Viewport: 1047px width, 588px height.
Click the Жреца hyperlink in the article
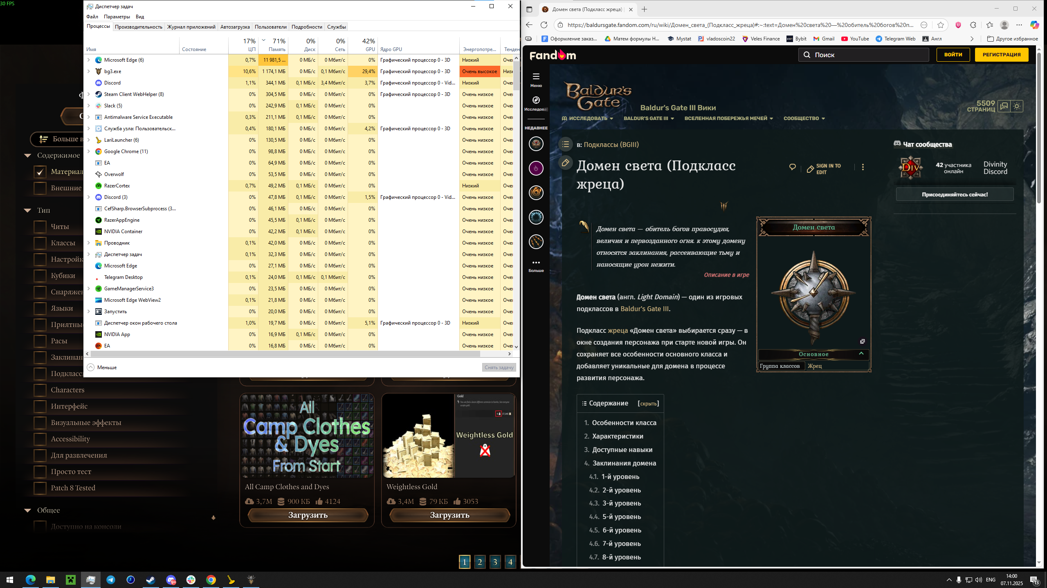(x=618, y=331)
